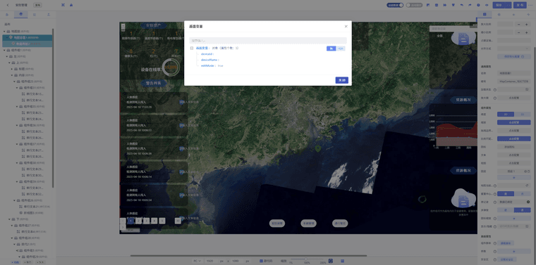Viewport: 536px width, 265px height.
Task: Click the lock icon in the top toolbar
Action: 71,5
